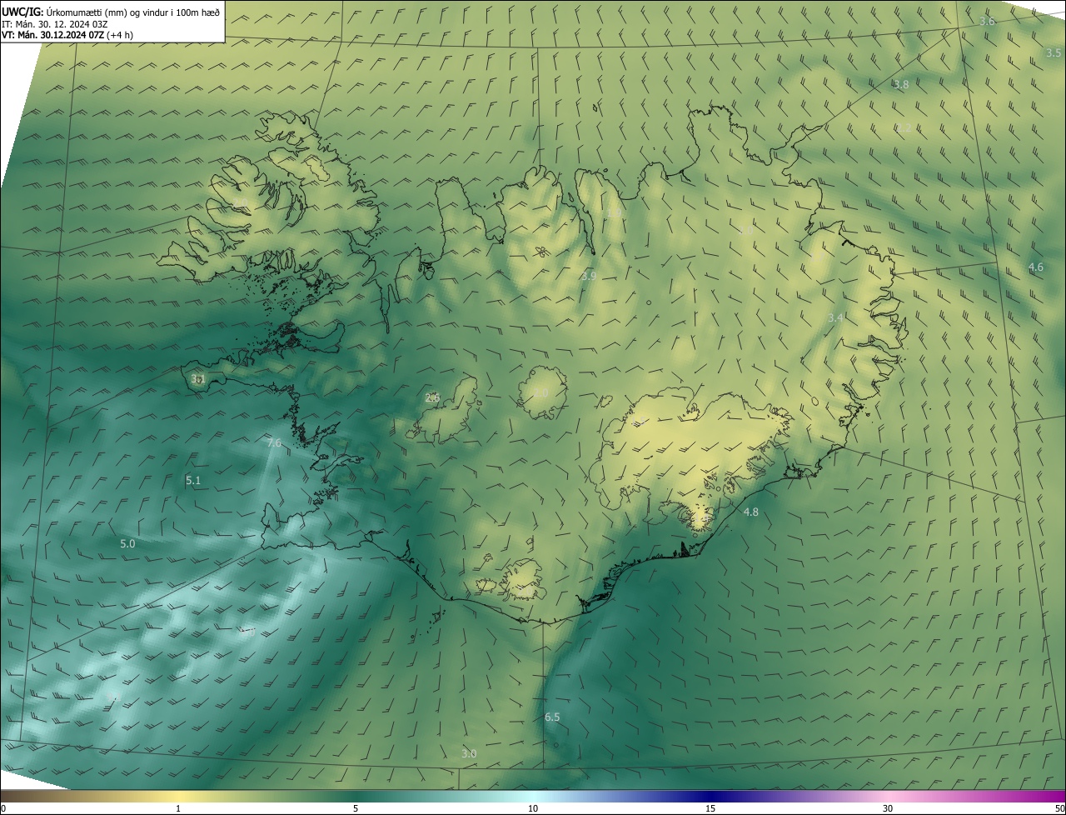Image resolution: width=1066 pixels, height=815 pixels.
Task: Click the 4.6 value label on the map
Action: pos(1035,267)
